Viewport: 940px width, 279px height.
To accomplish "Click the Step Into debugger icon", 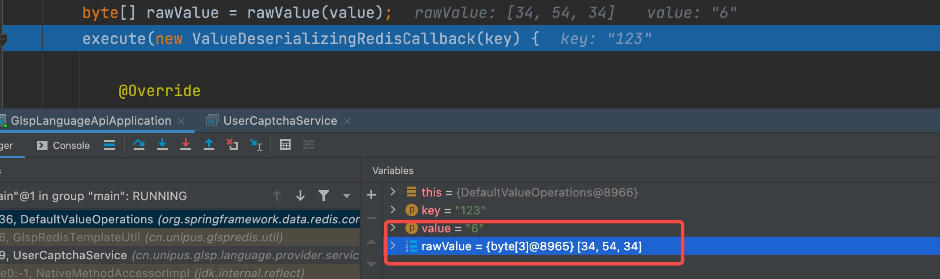I will tap(162, 144).
